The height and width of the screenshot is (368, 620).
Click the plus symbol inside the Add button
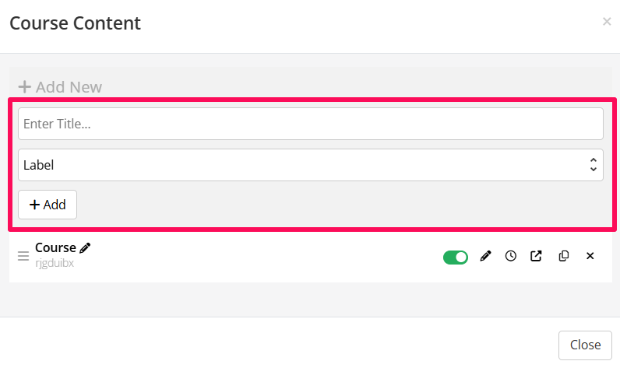point(34,205)
